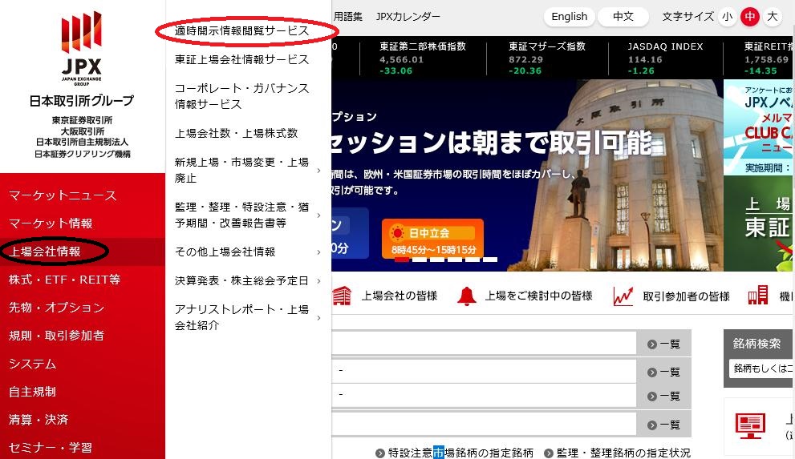
Task: Select the second carousel indicator dash
Action: coord(420,260)
